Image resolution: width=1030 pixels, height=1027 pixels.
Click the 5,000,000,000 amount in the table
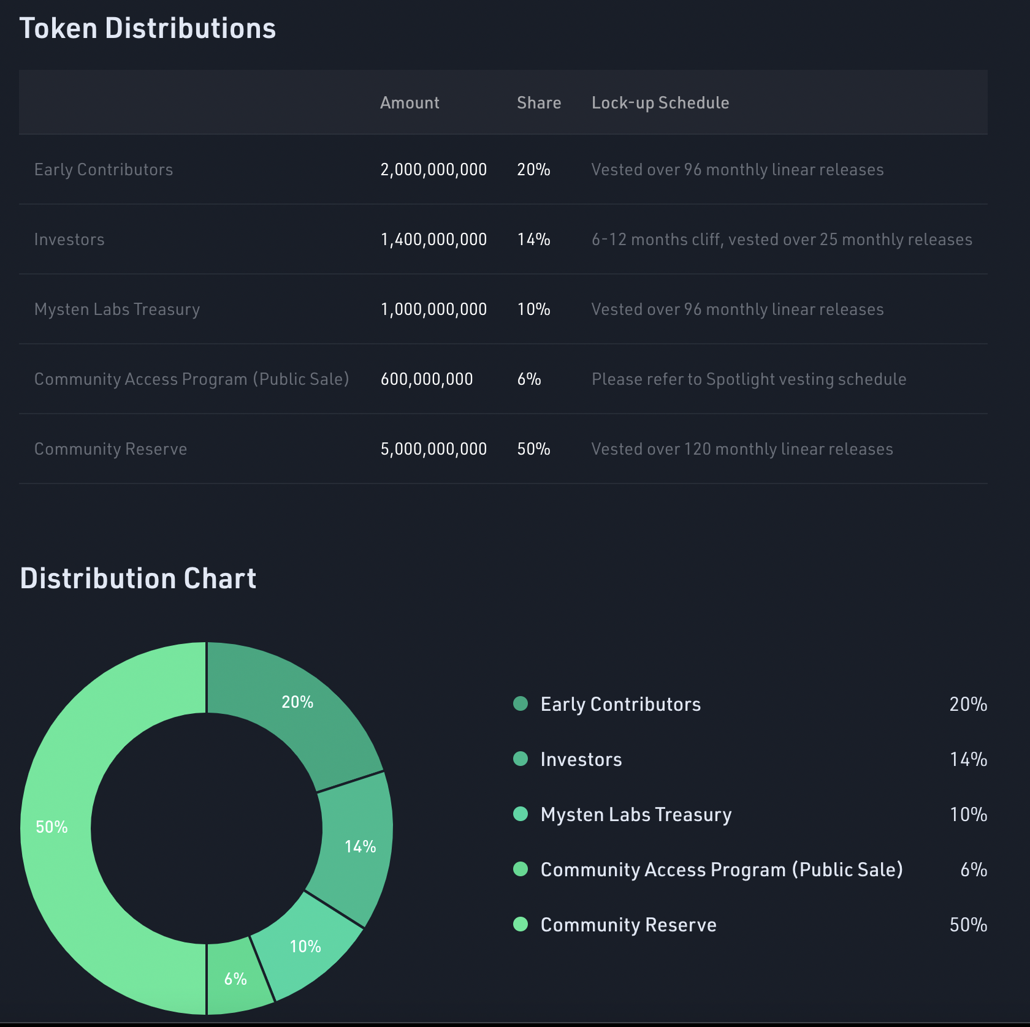[x=433, y=449]
